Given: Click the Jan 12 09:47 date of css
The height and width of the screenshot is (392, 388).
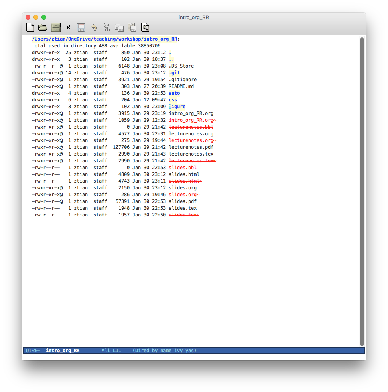Looking at the screenshot, I should (x=149, y=100).
